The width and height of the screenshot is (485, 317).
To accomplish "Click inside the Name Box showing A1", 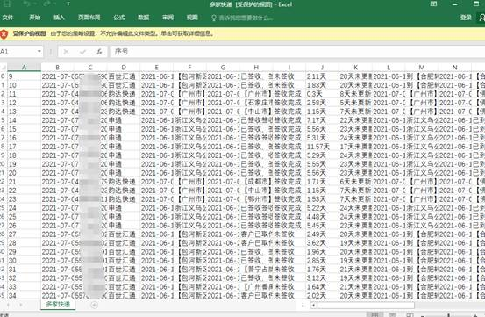I will [18, 52].
